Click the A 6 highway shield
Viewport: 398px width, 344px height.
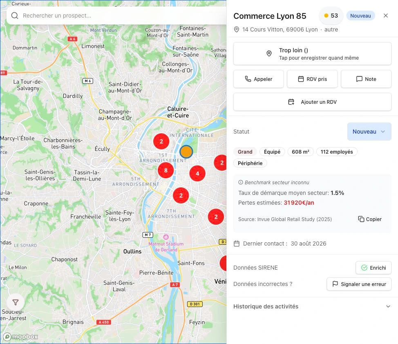(72, 39)
